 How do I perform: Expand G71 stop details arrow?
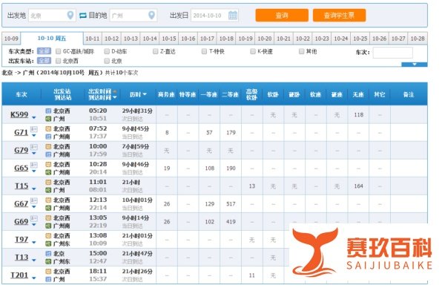34,136
